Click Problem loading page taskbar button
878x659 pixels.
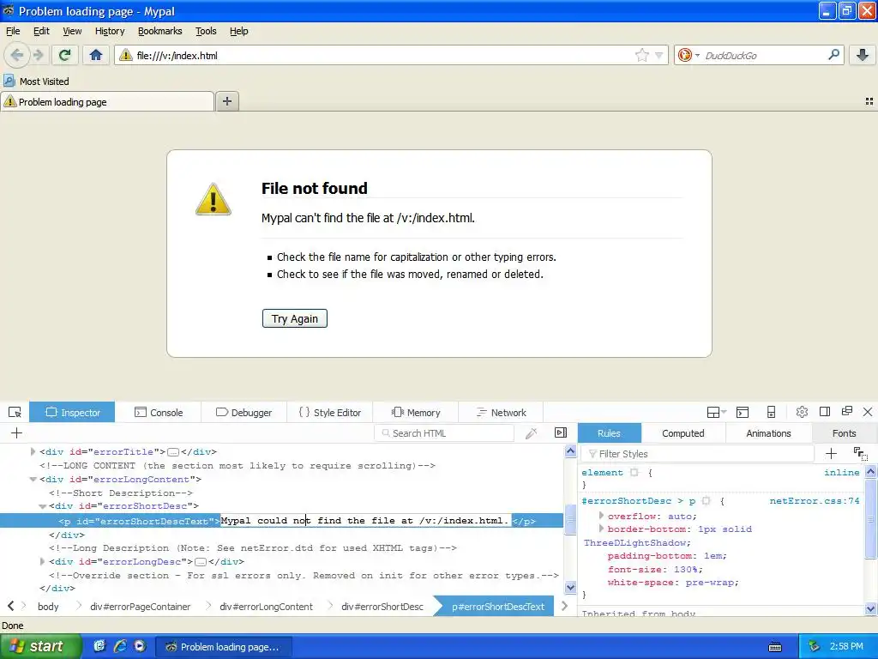(x=224, y=647)
